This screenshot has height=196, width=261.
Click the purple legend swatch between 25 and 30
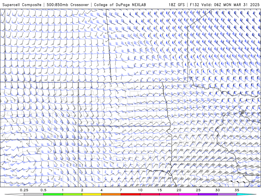click(208, 194)
